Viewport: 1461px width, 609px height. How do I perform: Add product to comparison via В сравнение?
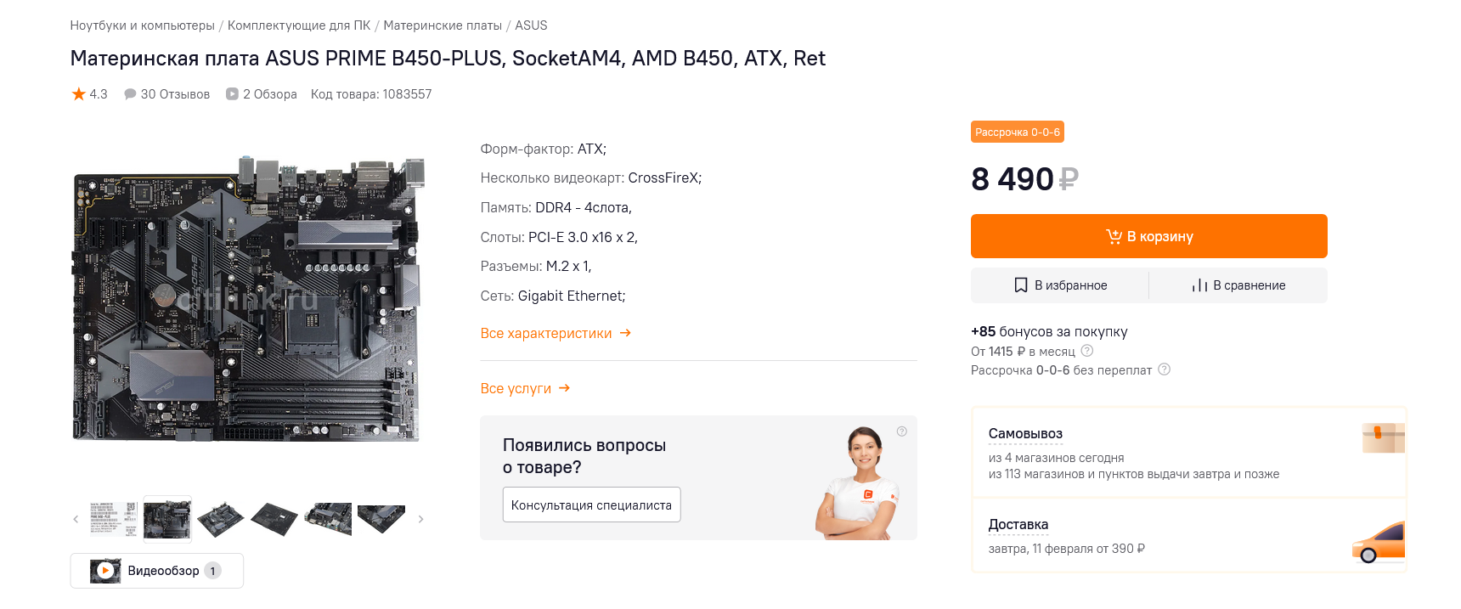[1238, 285]
